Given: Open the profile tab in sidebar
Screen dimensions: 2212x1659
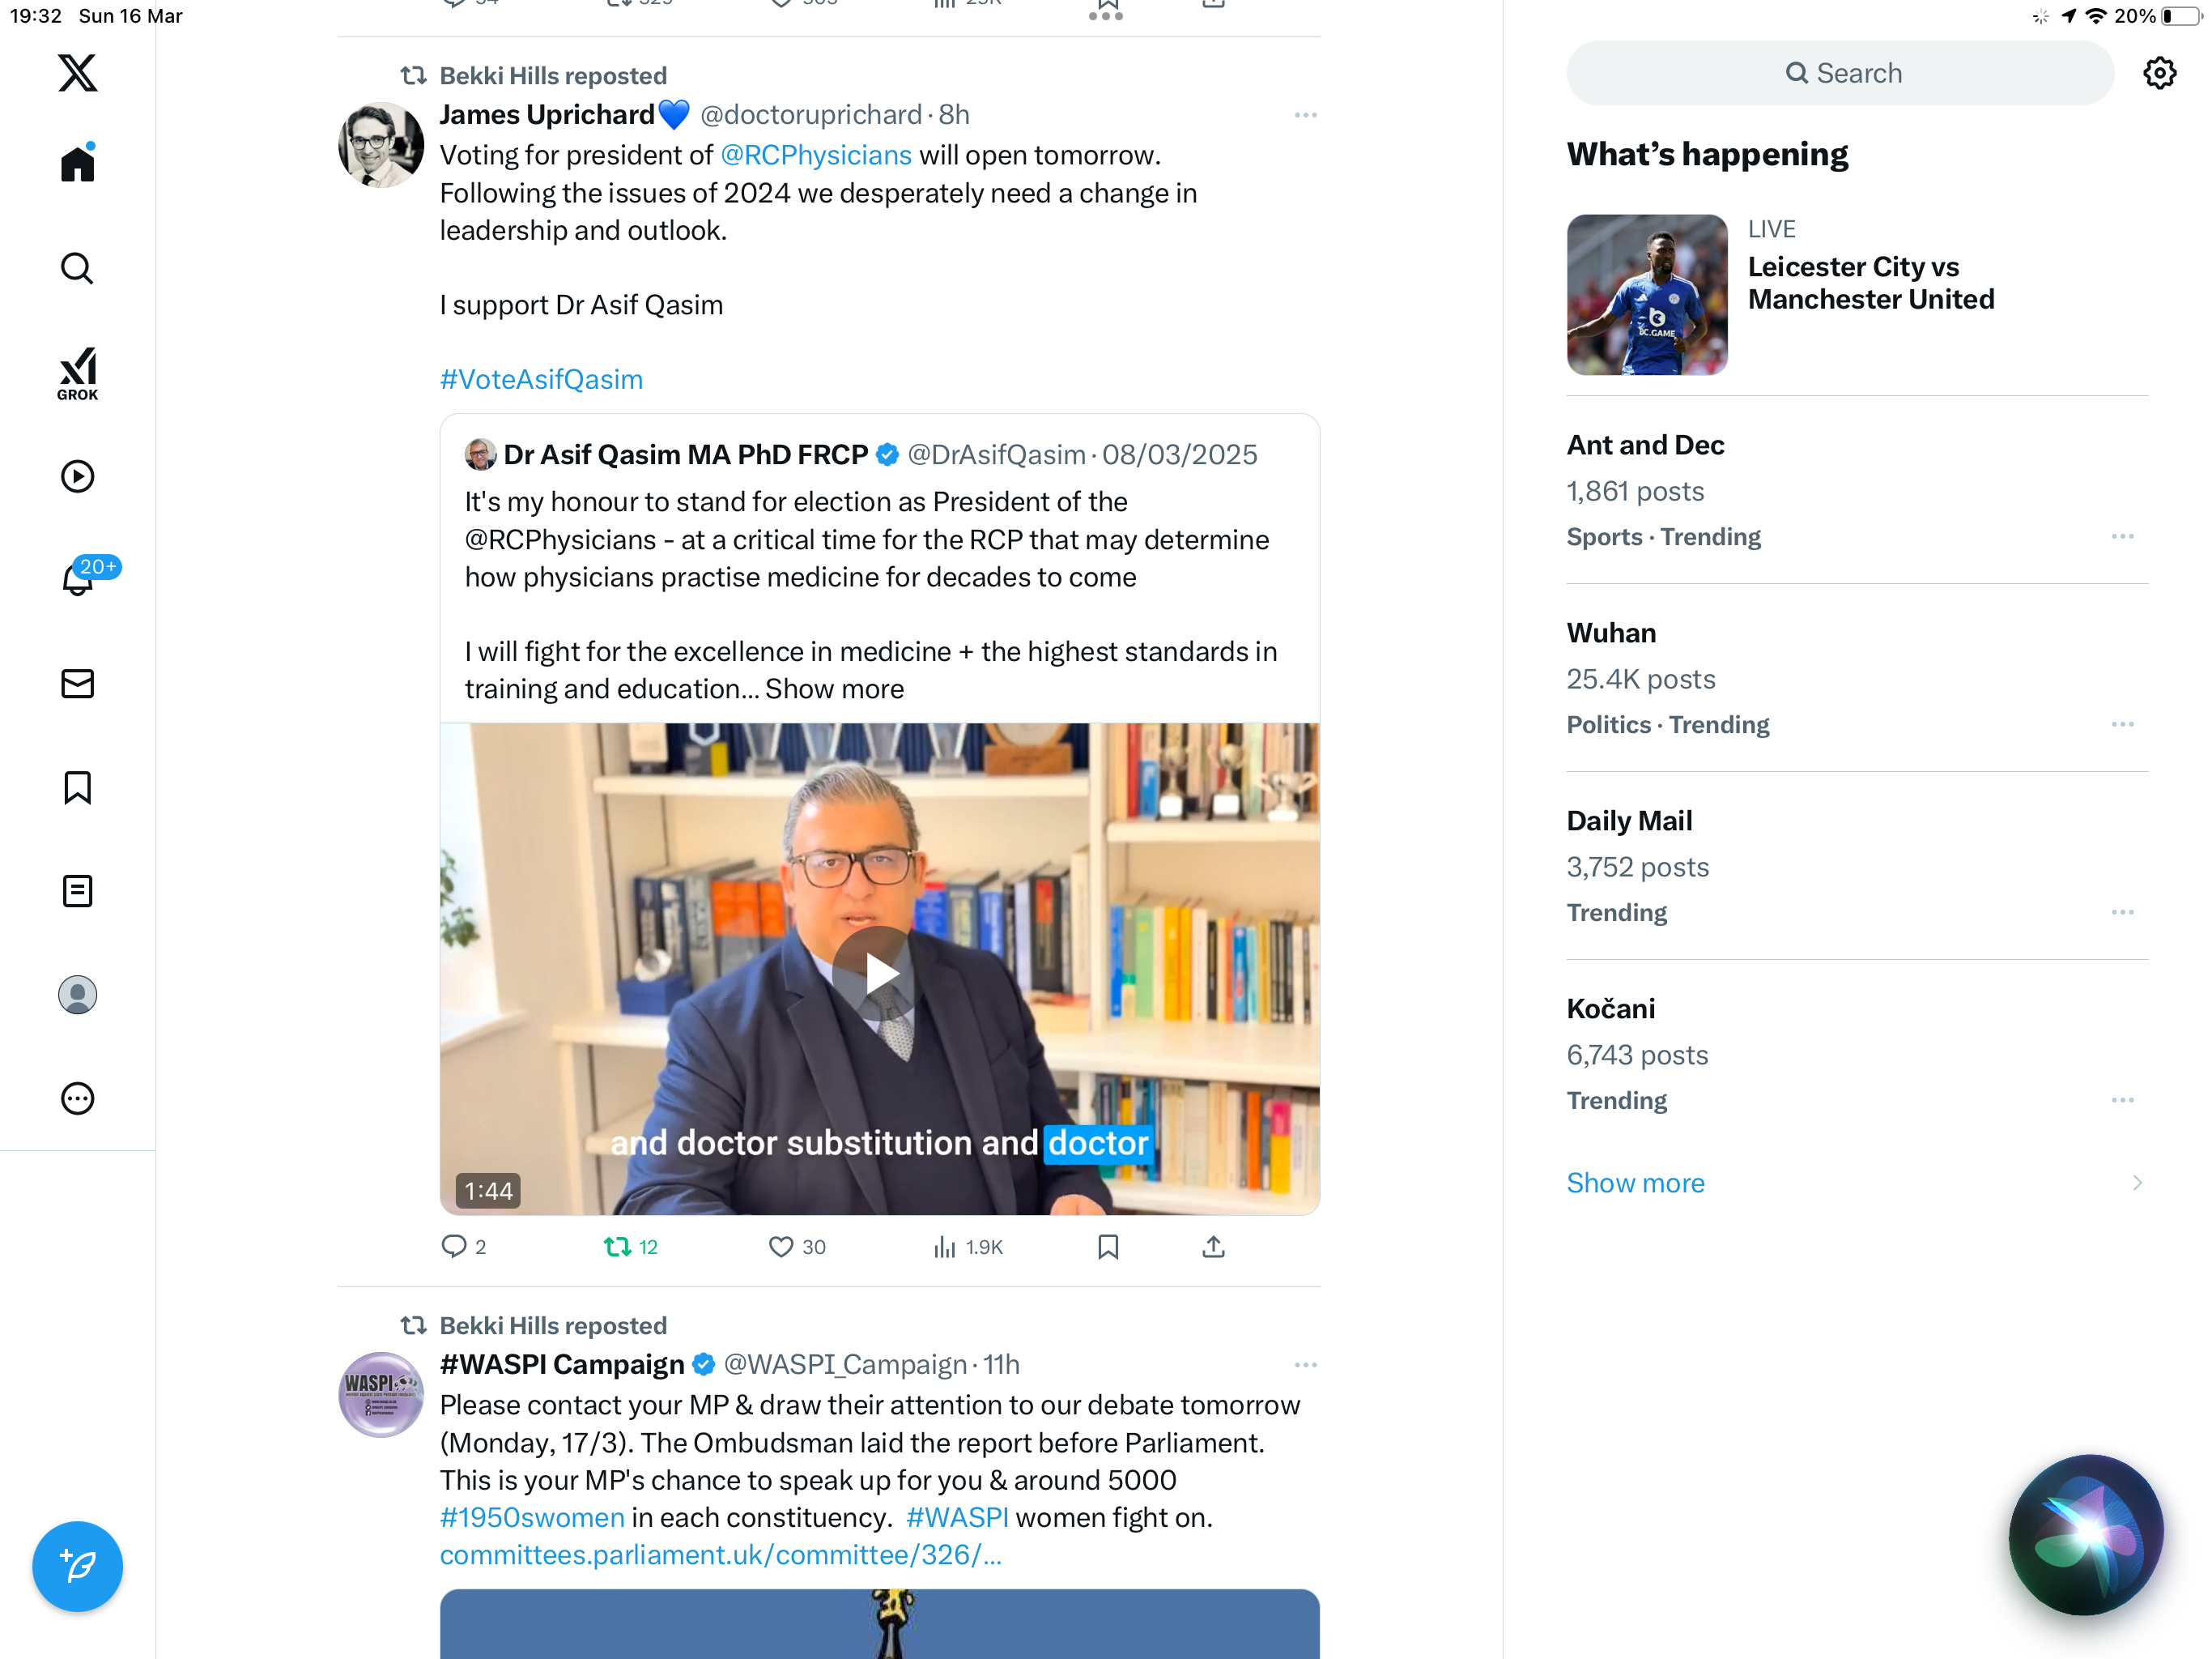Looking at the screenshot, I should pos(77,995).
